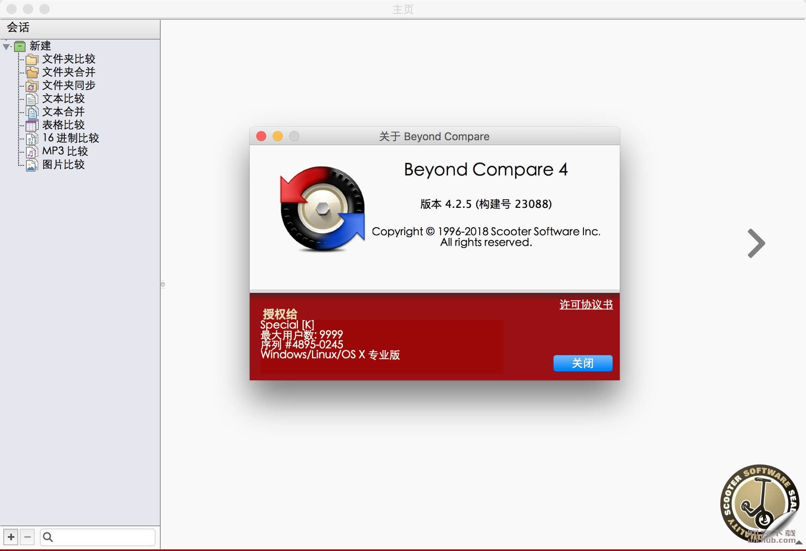Click the Special [K] licensee text
The width and height of the screenshot is (806, 551).
[x=287, y=325]
